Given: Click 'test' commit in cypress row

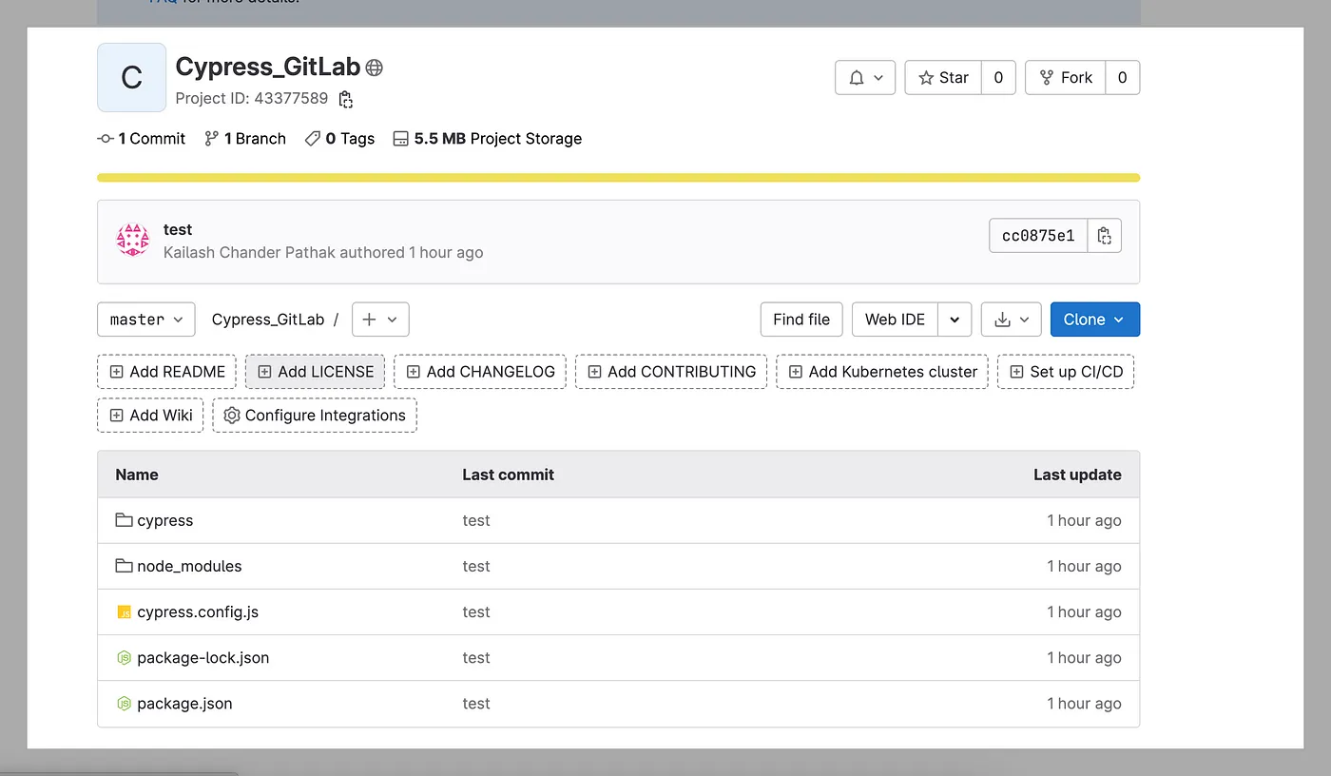Looking at the screenshot, I should (476, 520).
